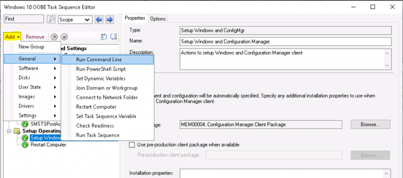Screen dimensions: 403x178
Task: Open the Scope dropdown
Action: [x=74, y=19]
